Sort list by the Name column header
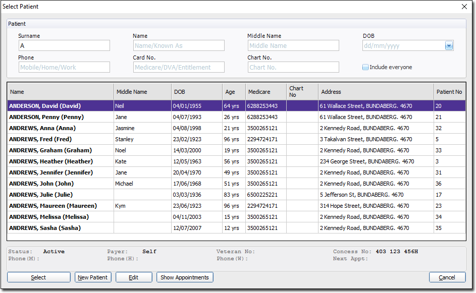 click(61, 92)
